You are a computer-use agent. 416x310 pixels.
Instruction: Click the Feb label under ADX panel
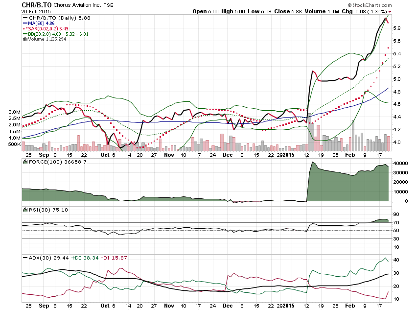(350, 306)
